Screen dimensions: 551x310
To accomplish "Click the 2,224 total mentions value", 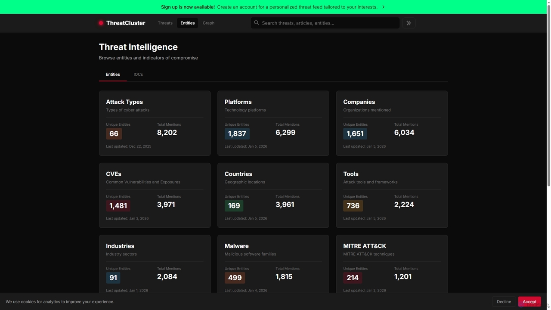I will (x=404, y=205).
